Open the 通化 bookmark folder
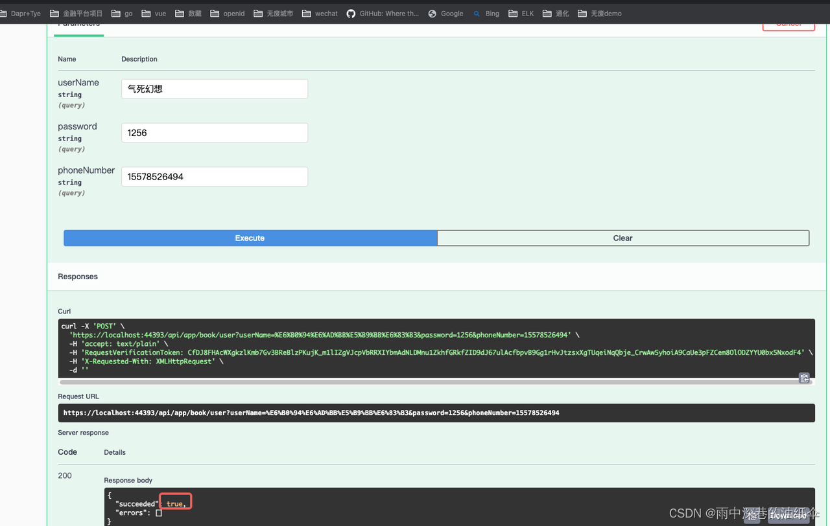 click(x=556, y=14)
